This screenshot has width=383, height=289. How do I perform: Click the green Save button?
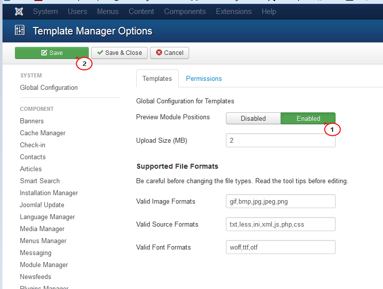pos(51,53)
